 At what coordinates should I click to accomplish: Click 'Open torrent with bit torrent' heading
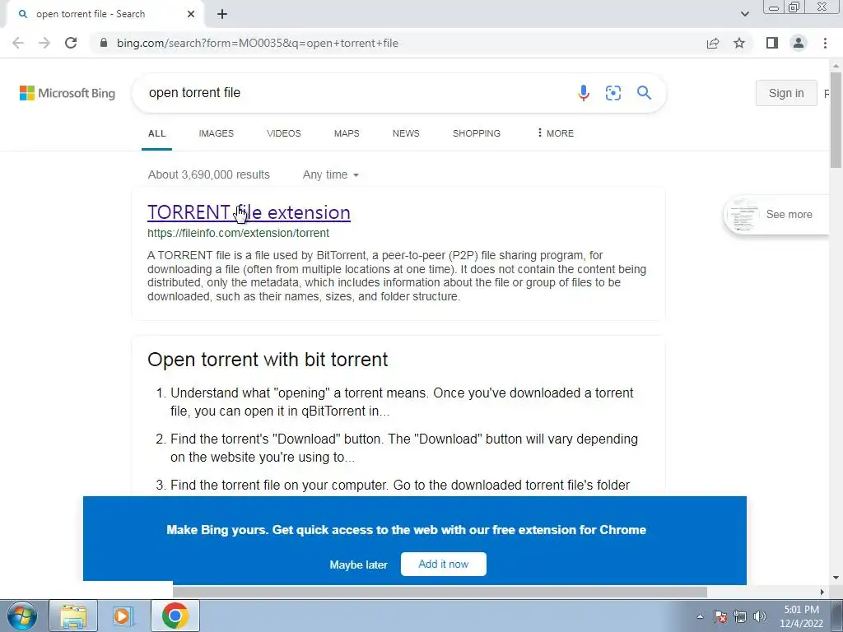tap(268, 360)
